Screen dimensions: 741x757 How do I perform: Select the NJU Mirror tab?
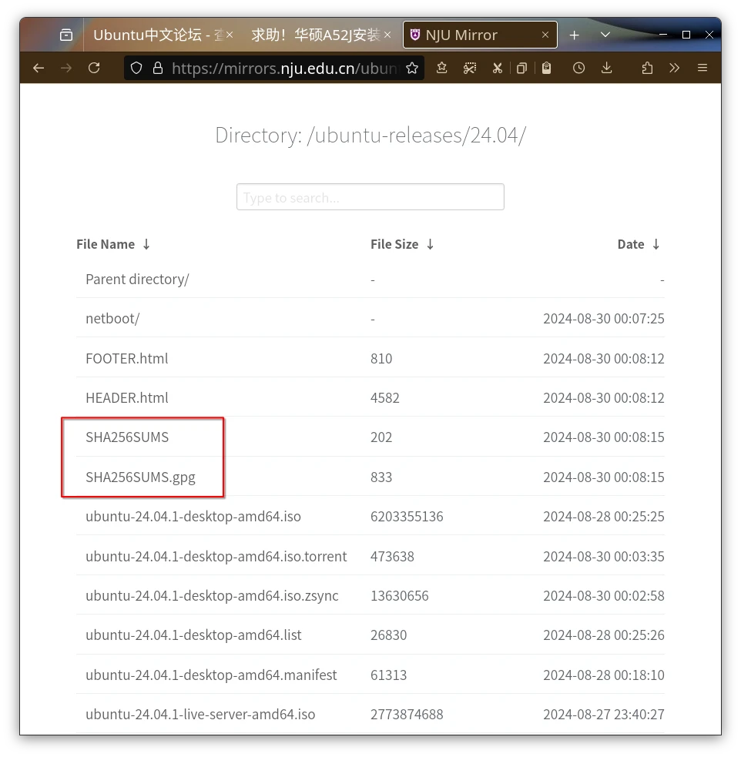point(480,35)
